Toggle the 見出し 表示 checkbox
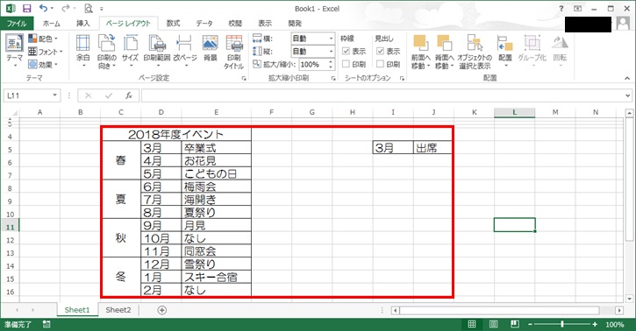Image resolution: width=636 pixels, height=331 pixels. pyautogui.click(x=380, y=51)
